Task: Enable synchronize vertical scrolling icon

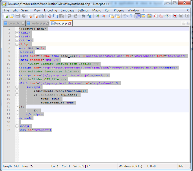Action: click(112, 16)
